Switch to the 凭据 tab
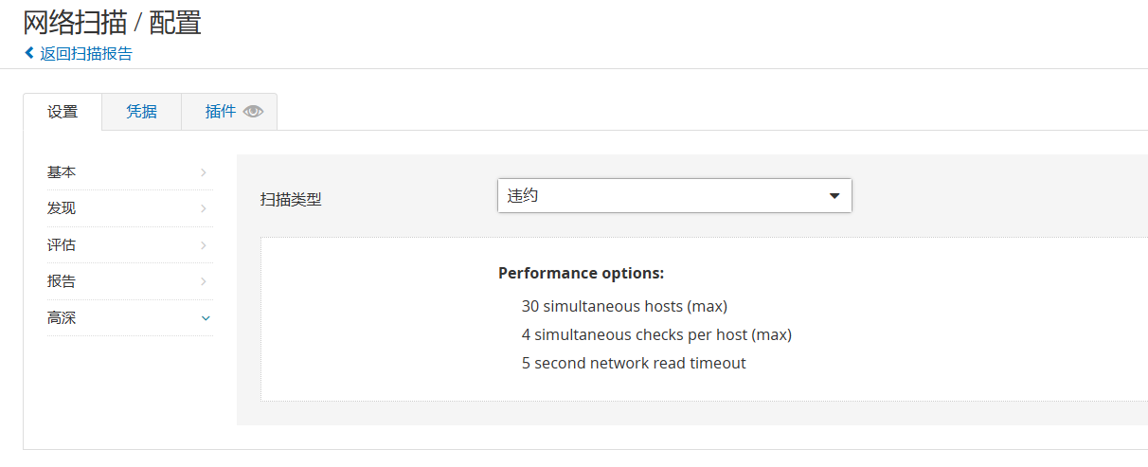This screenshot has height=467, width=1148. (x=141, y=112)
